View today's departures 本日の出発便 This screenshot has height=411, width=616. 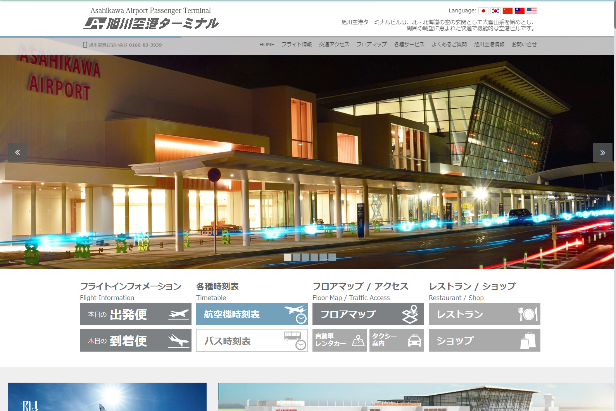[136, 314]
